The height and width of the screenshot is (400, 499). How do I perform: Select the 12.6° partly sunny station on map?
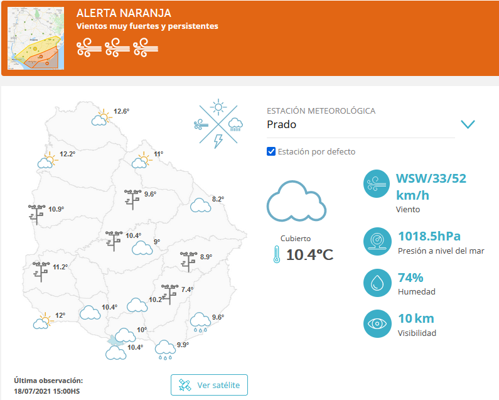tap(101, 117)
